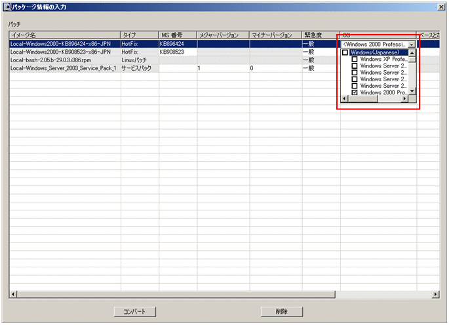Click the KB896424 MS number cell
The height and width of the screenshot is (325, 449).
(178, 44)
